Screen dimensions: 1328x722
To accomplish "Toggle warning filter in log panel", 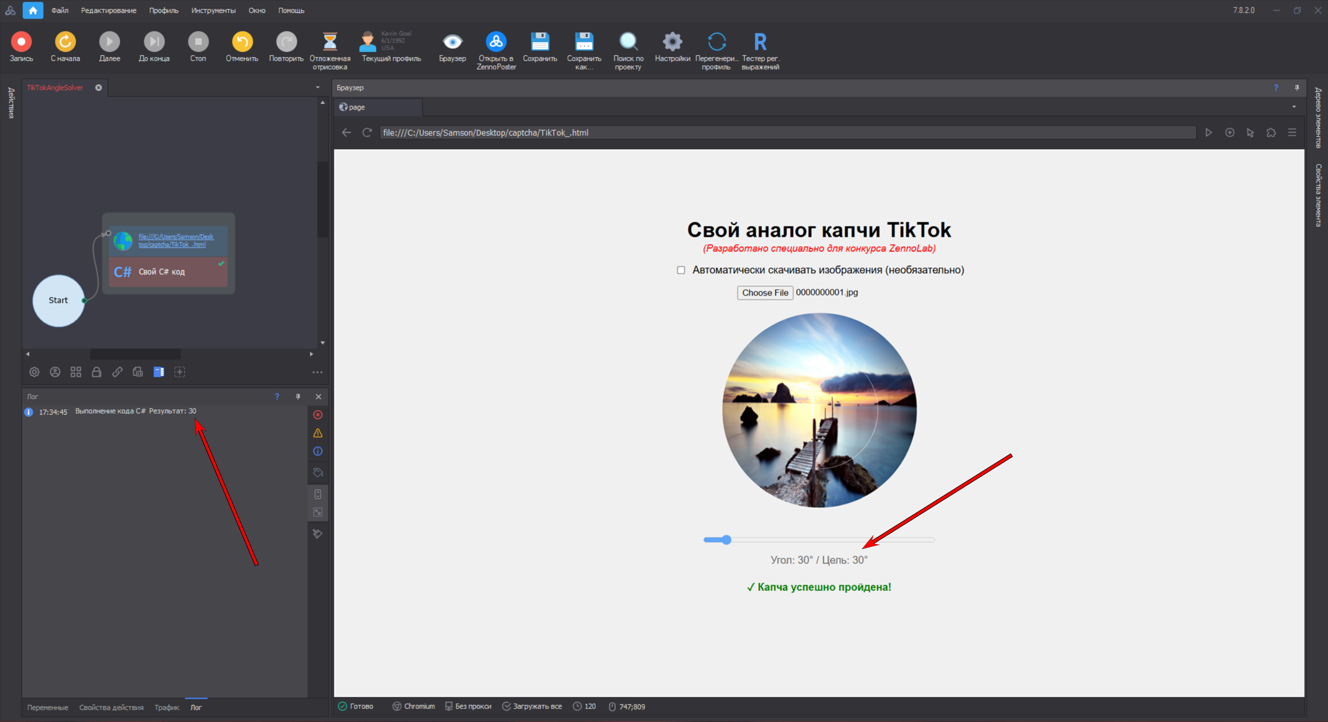I will pos(318,433).
